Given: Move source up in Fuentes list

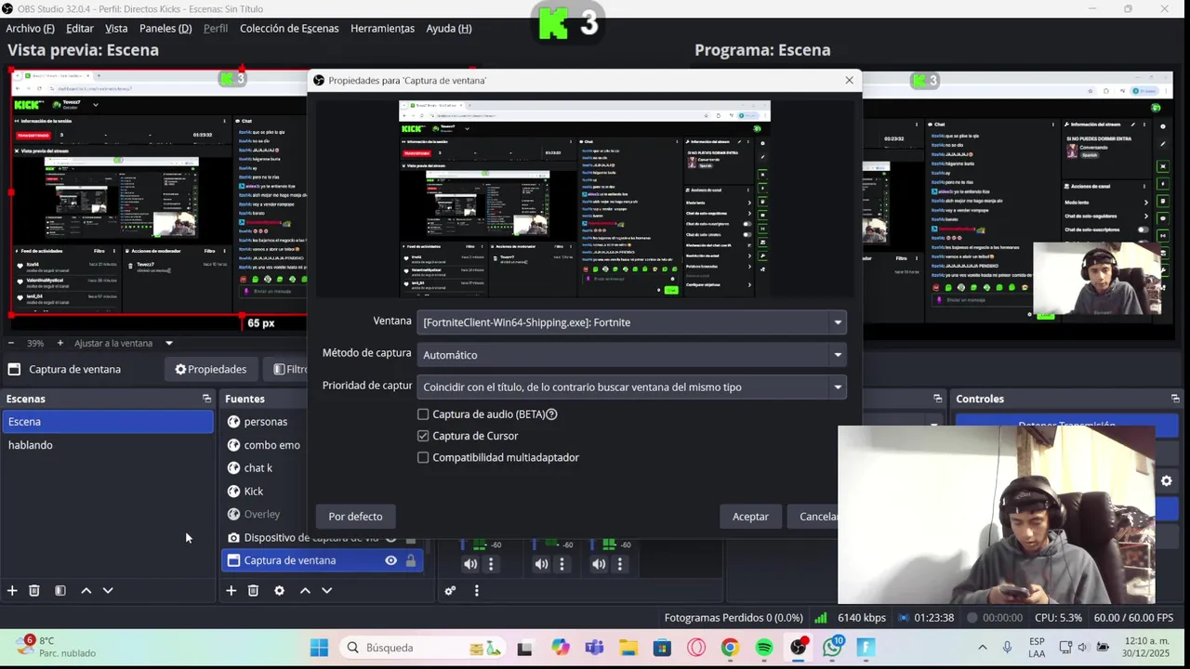Looking at the screenshot, I should (x=304, y=590).
